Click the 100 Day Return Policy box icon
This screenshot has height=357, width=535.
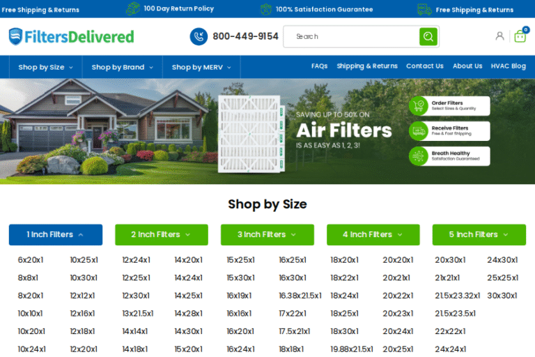(x=133, y=9)
